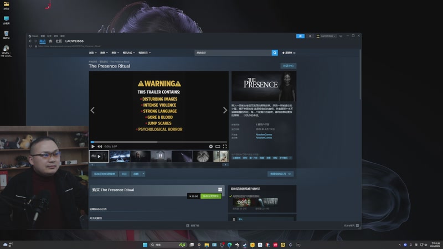Screen dimensions: 443x249
Task: Expand more tags with the plus button
Action: pyautogui.click(x=291, y=158)
